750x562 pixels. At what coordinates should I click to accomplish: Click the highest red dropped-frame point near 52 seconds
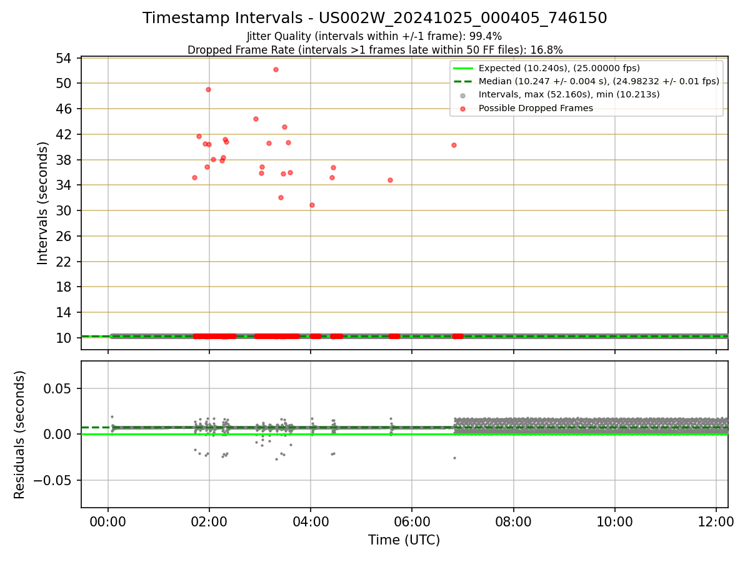276,69
